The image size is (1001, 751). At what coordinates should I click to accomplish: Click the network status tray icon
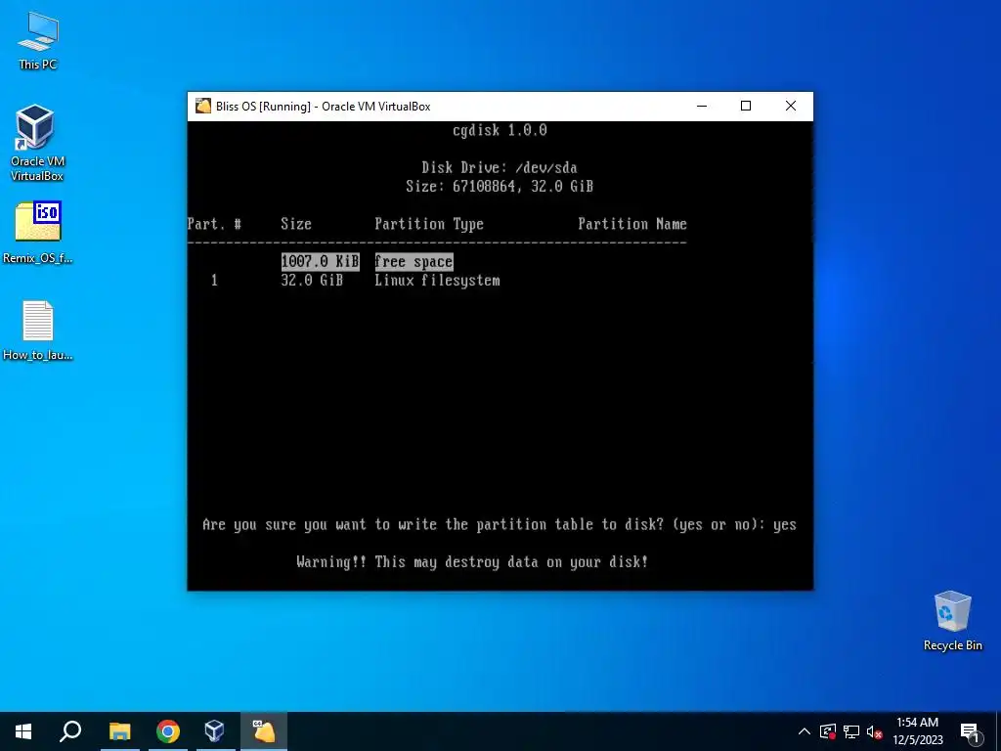click(x=851, y=731)
